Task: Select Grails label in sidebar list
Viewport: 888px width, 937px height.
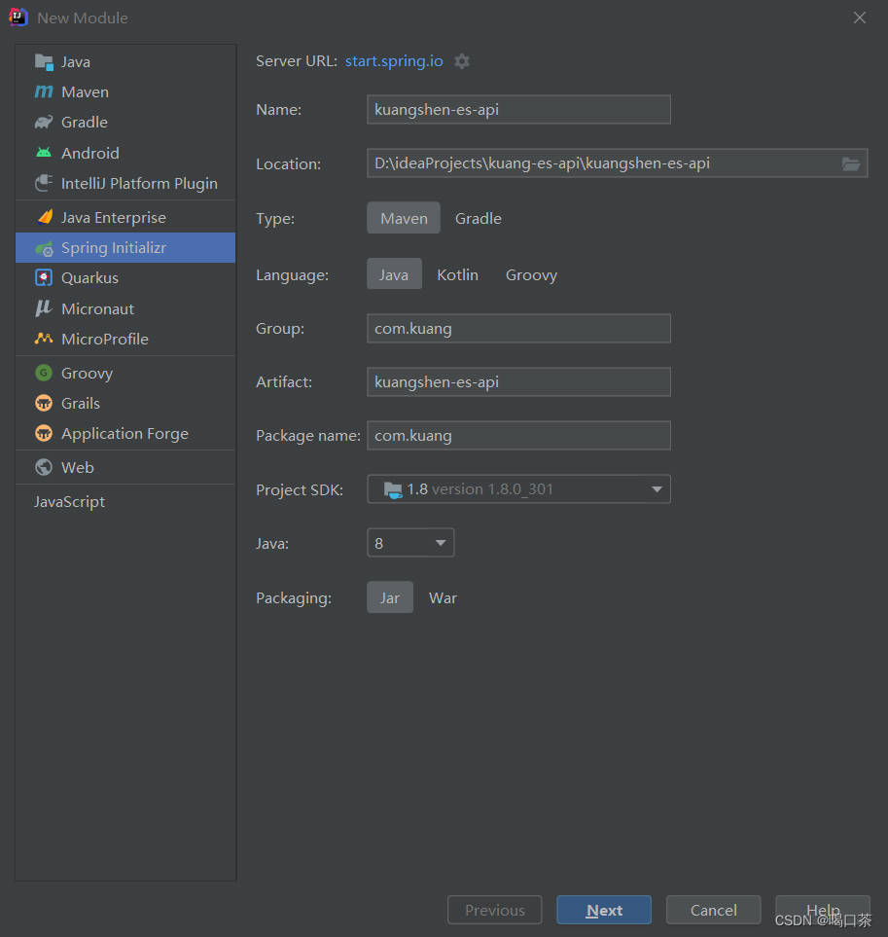Action: tap(81, 403)
